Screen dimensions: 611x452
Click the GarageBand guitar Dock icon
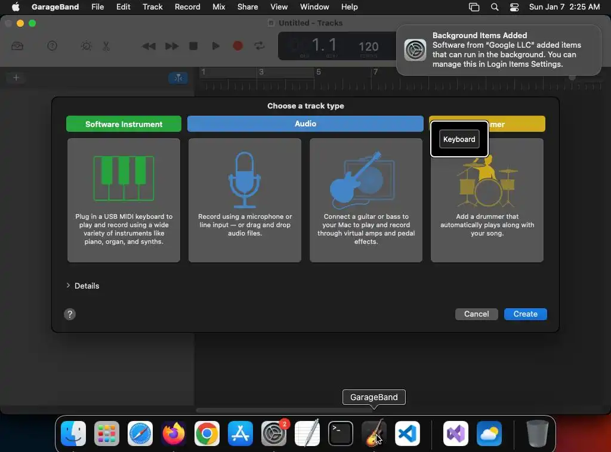tap(374, 434)
